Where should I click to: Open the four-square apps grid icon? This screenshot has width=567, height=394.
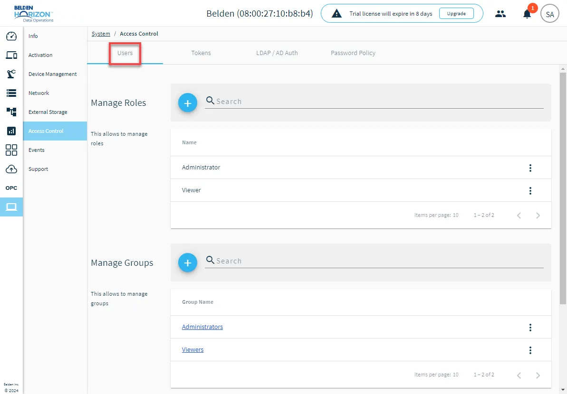pyautogui.click(x=11, y=150)
